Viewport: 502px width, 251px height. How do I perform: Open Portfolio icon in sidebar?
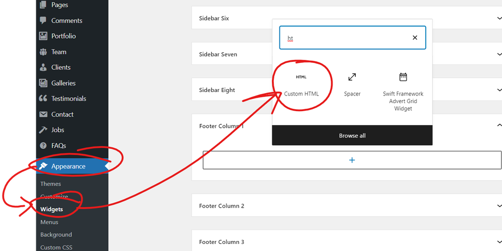pyautogui.click(x=43, y=36)
